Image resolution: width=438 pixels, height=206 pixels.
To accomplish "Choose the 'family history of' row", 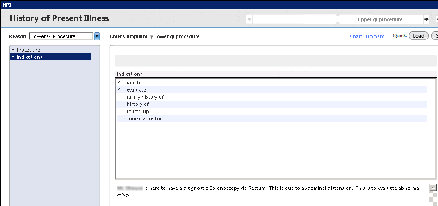I will 272,97.
